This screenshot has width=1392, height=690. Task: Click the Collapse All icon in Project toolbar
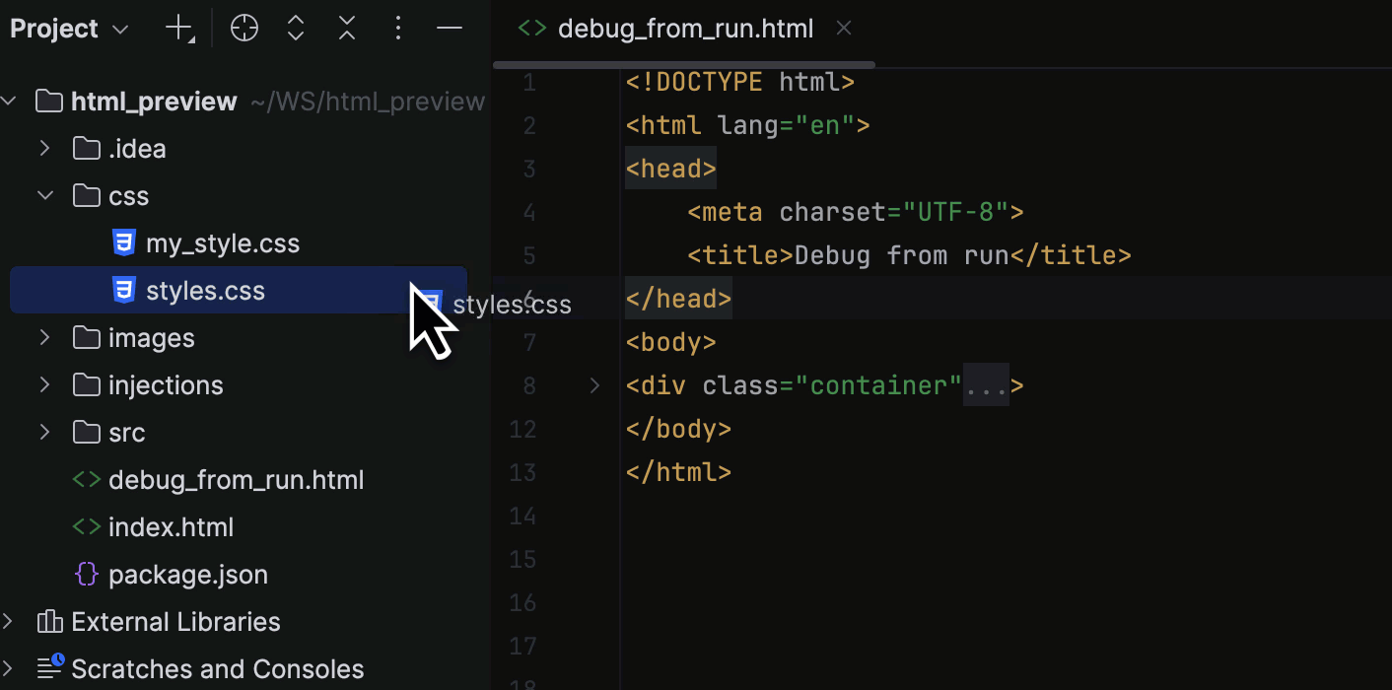[x=346, y=28]
